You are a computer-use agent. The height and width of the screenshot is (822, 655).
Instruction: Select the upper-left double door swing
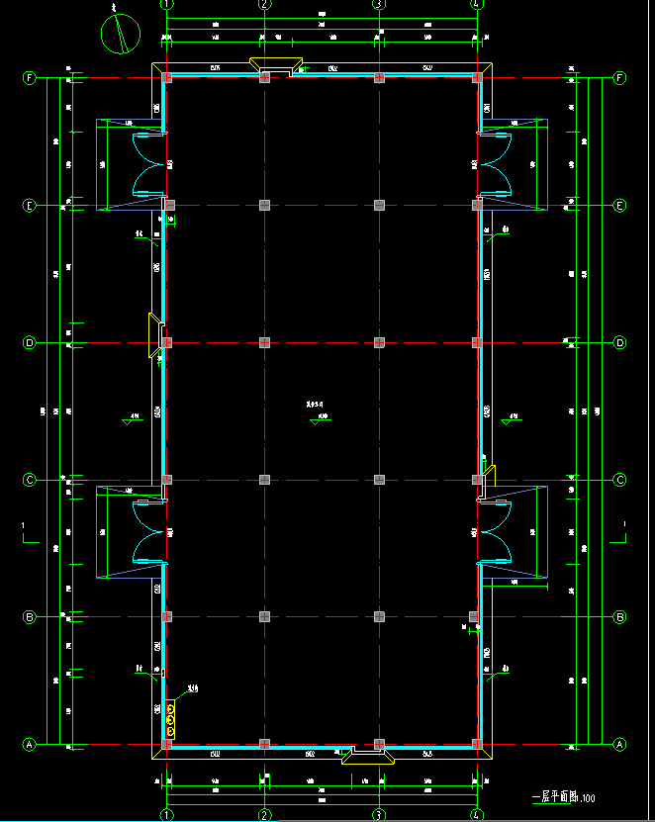click(148, 163)
